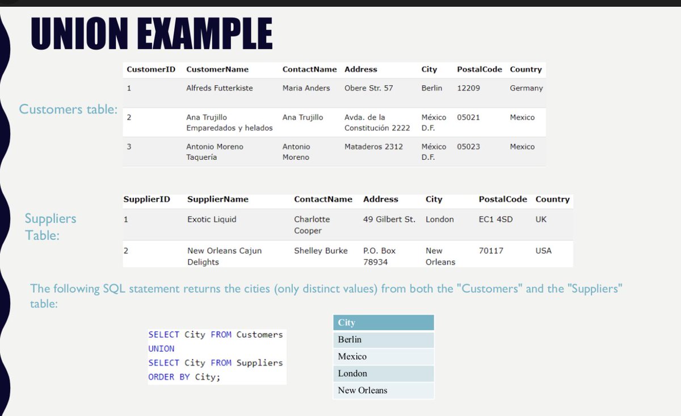Screen dimensions: 681x416
Task: Click postal code "EC1 4SD"
Action: (x=495, y=219)
